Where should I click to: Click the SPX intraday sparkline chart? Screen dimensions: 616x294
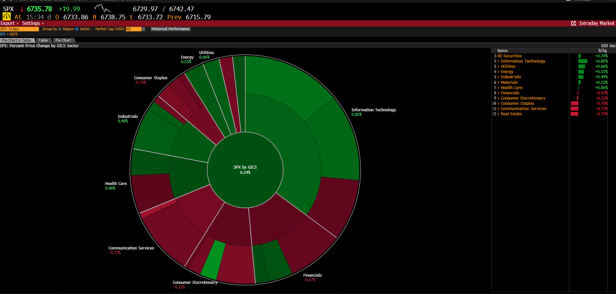pos(102,8)
